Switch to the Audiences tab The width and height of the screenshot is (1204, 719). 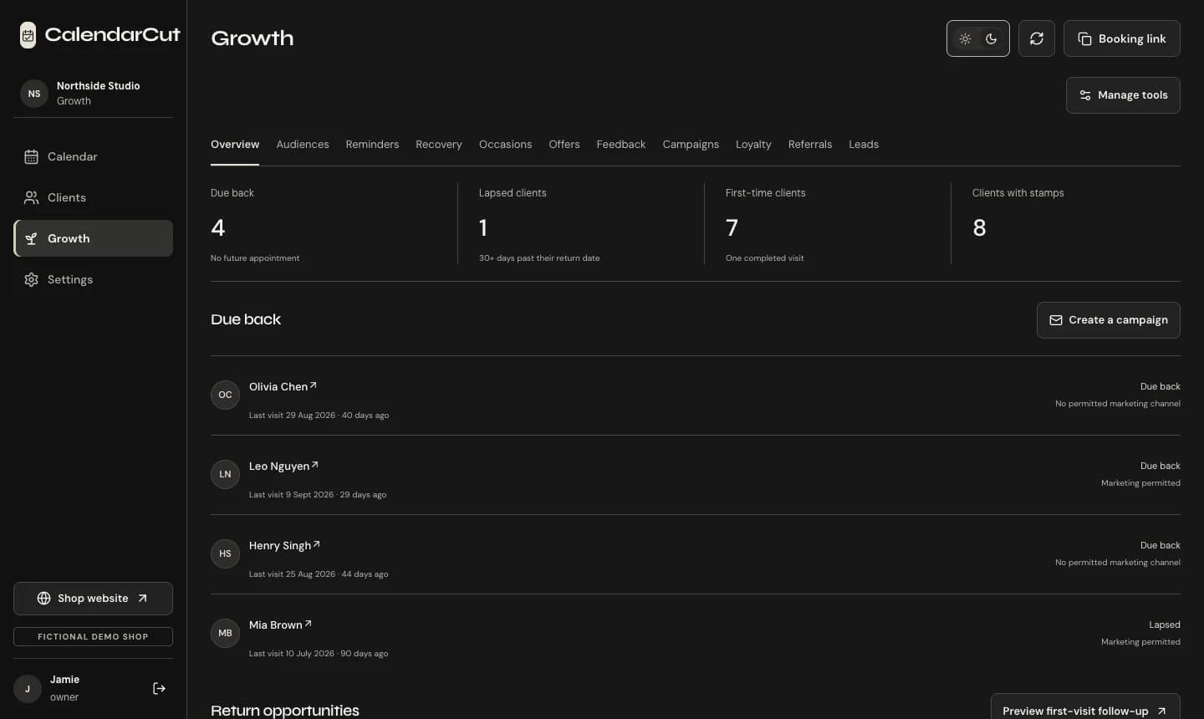coord(303,145)
